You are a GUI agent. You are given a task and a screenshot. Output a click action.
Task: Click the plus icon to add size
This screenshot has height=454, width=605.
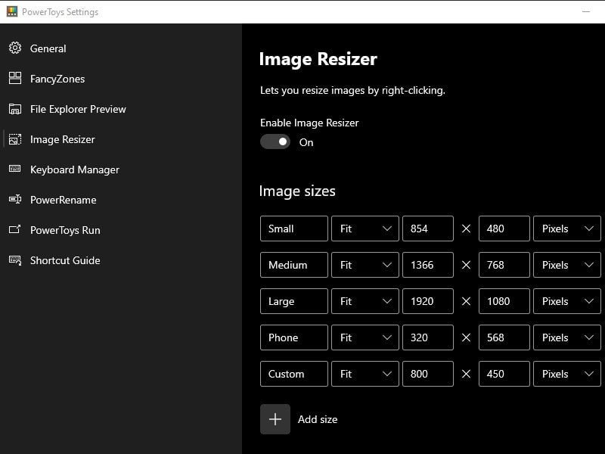click(275, 419)
